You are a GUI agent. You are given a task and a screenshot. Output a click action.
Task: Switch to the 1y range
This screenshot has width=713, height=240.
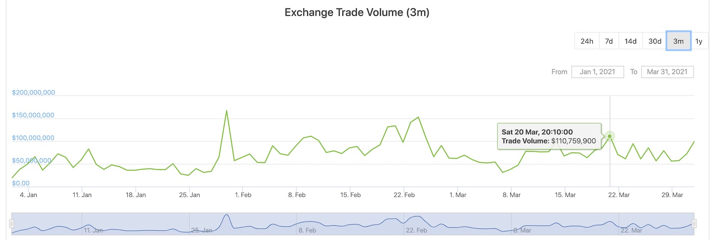(x=699, y=41)
